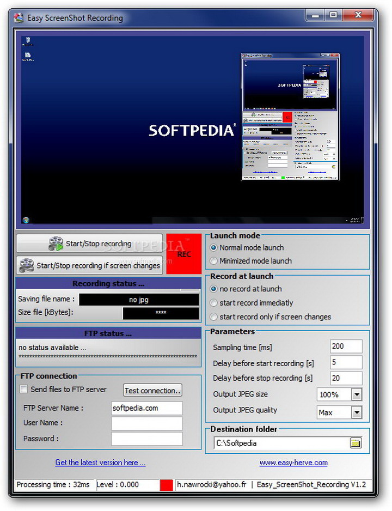Click 'no status available ...' text
The image size is (392, 511).
52,348
